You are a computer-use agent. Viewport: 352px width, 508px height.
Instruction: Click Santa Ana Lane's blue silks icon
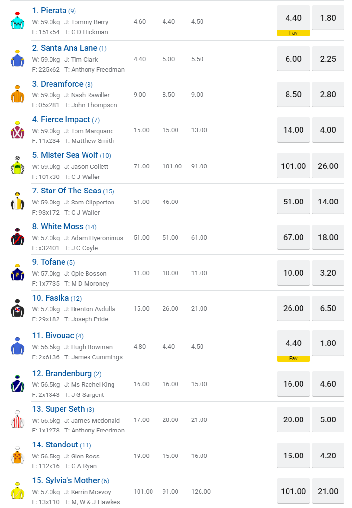(x=17, y=58)
